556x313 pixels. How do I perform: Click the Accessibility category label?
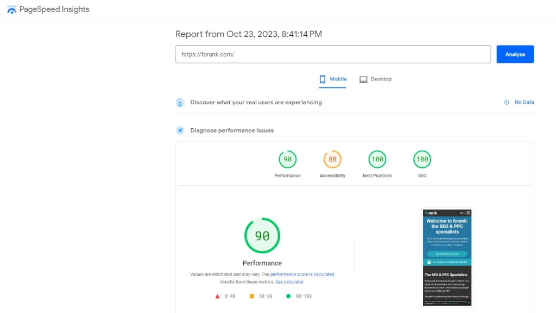332,176
